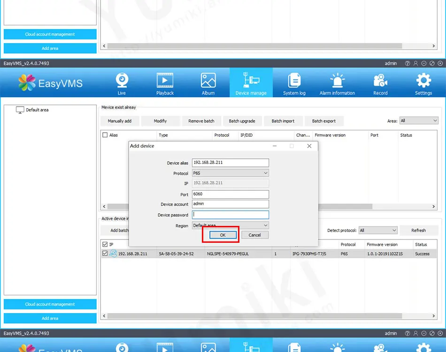Toggle the Alias select-all checkbox

click(105, 135)
